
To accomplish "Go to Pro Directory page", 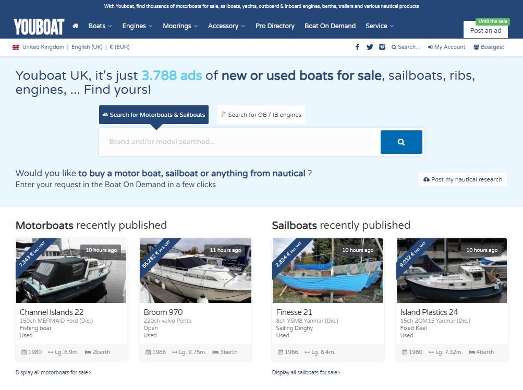I will [x=275, y=26].
